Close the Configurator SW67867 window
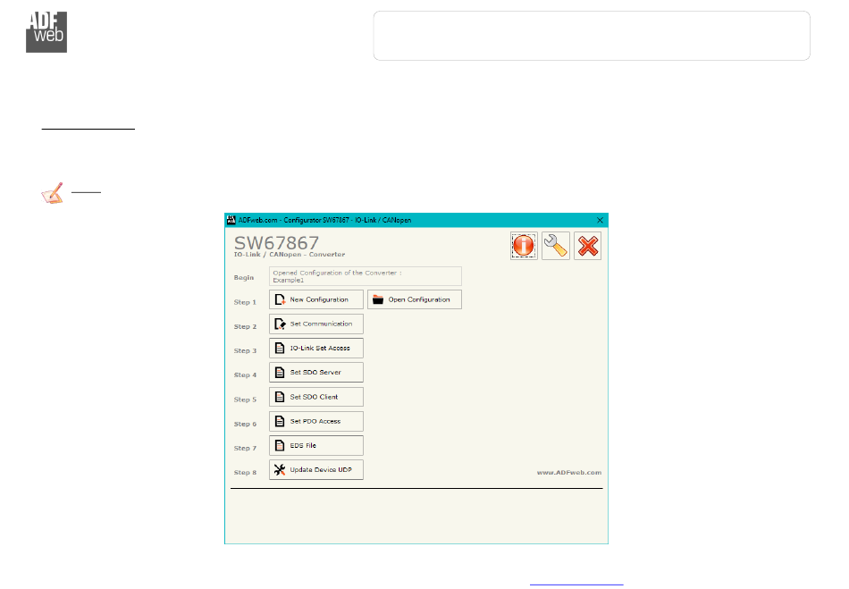 click(x=600, y=221)
